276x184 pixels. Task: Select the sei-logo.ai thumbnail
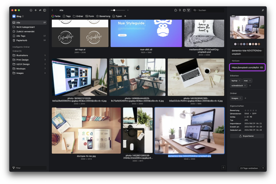click(80, 33)
